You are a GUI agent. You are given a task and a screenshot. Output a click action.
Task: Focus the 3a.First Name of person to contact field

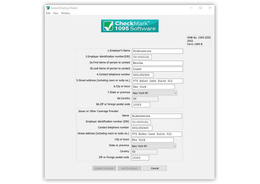[x=157, y=63]
